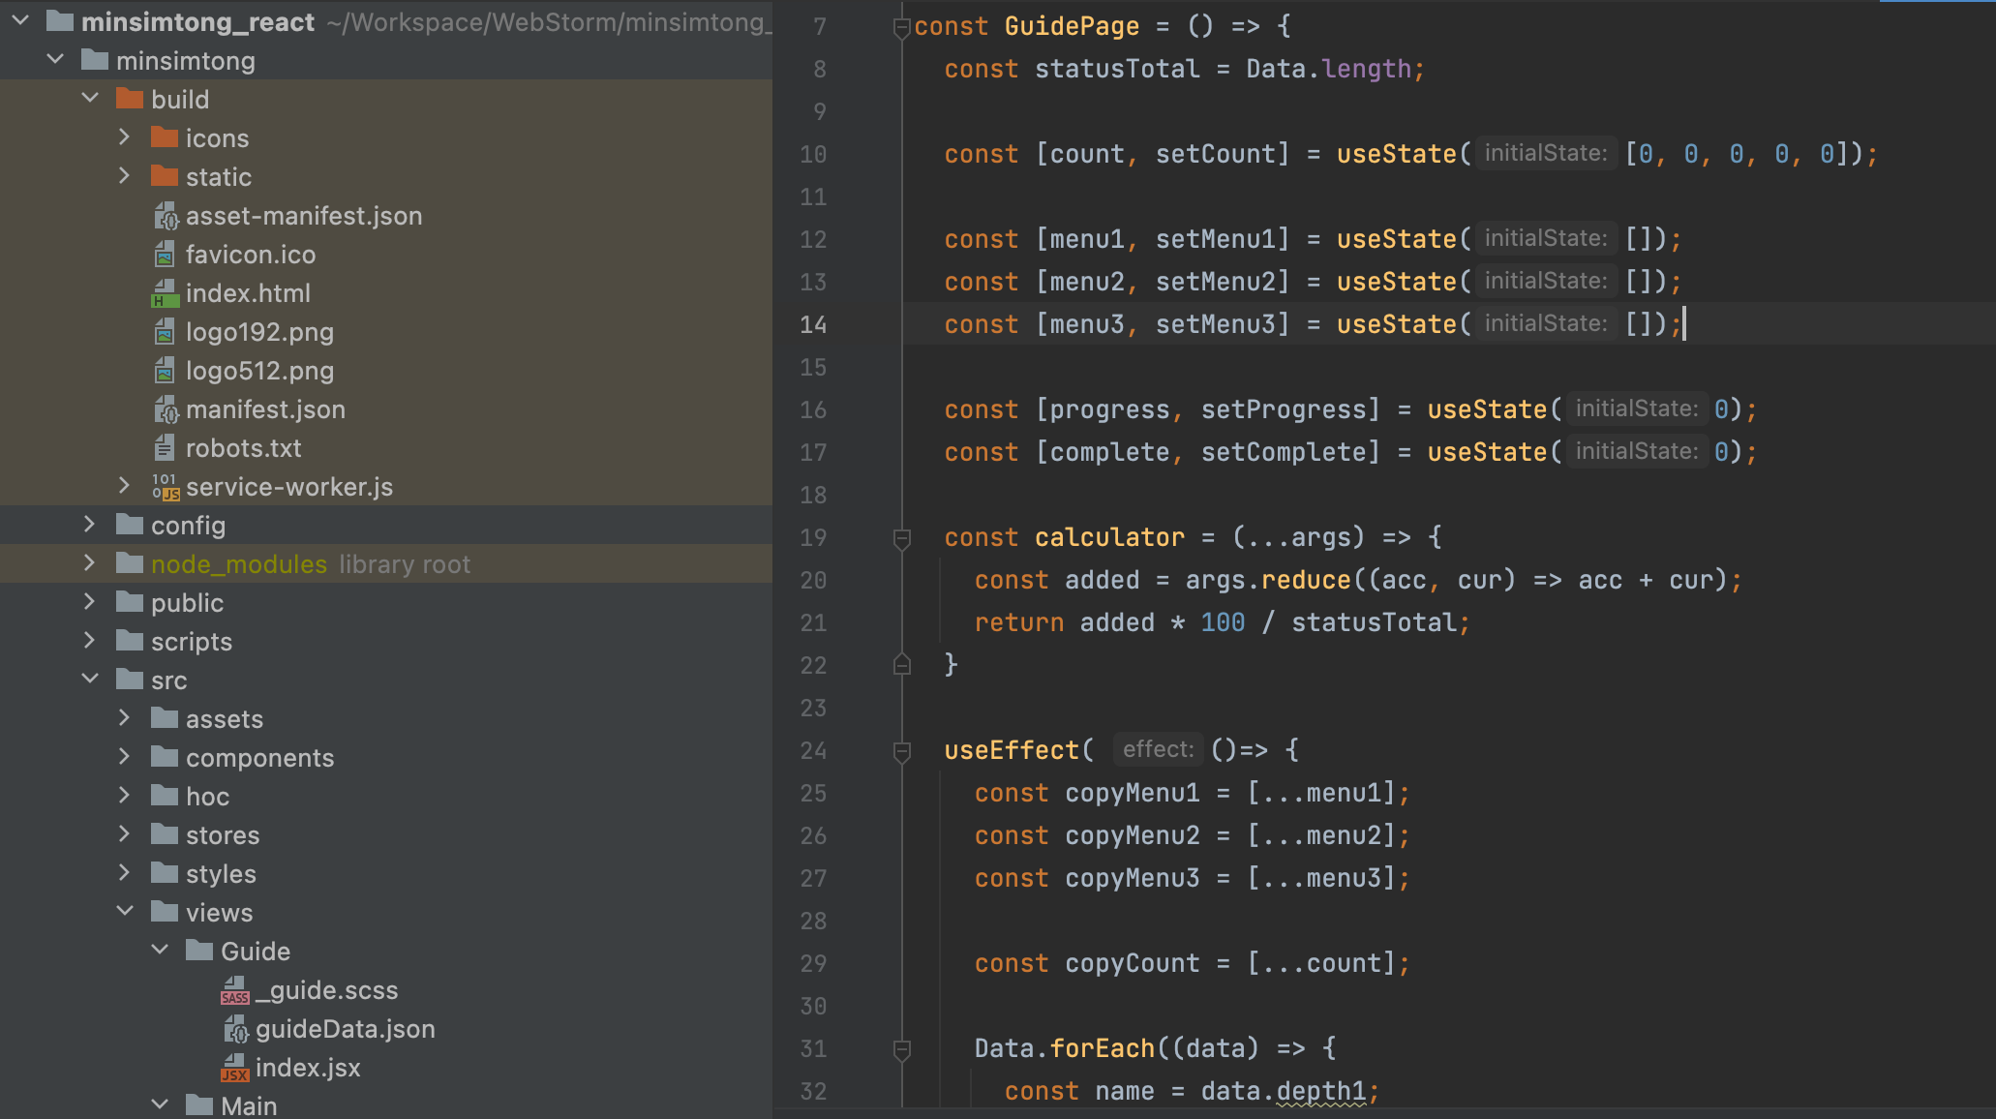The height and width of the screenshot is (1119, 1996).
Task: Fold the GuidePage function at line 7
Action: tap(901, 27)
